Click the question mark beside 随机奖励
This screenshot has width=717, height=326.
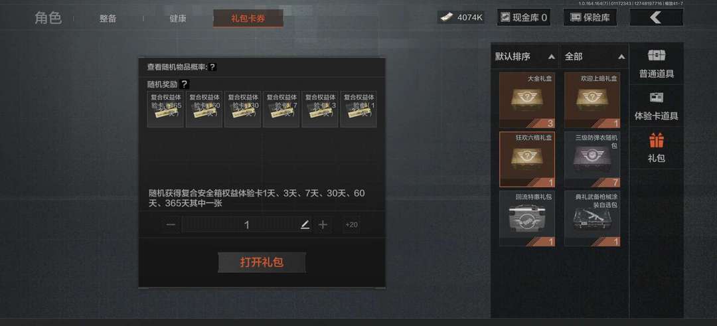click(184, 84)
